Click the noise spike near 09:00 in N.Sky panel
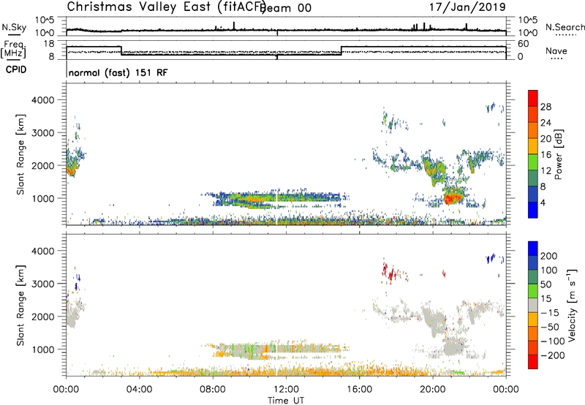585x405 pixels. tap(234, 26)
